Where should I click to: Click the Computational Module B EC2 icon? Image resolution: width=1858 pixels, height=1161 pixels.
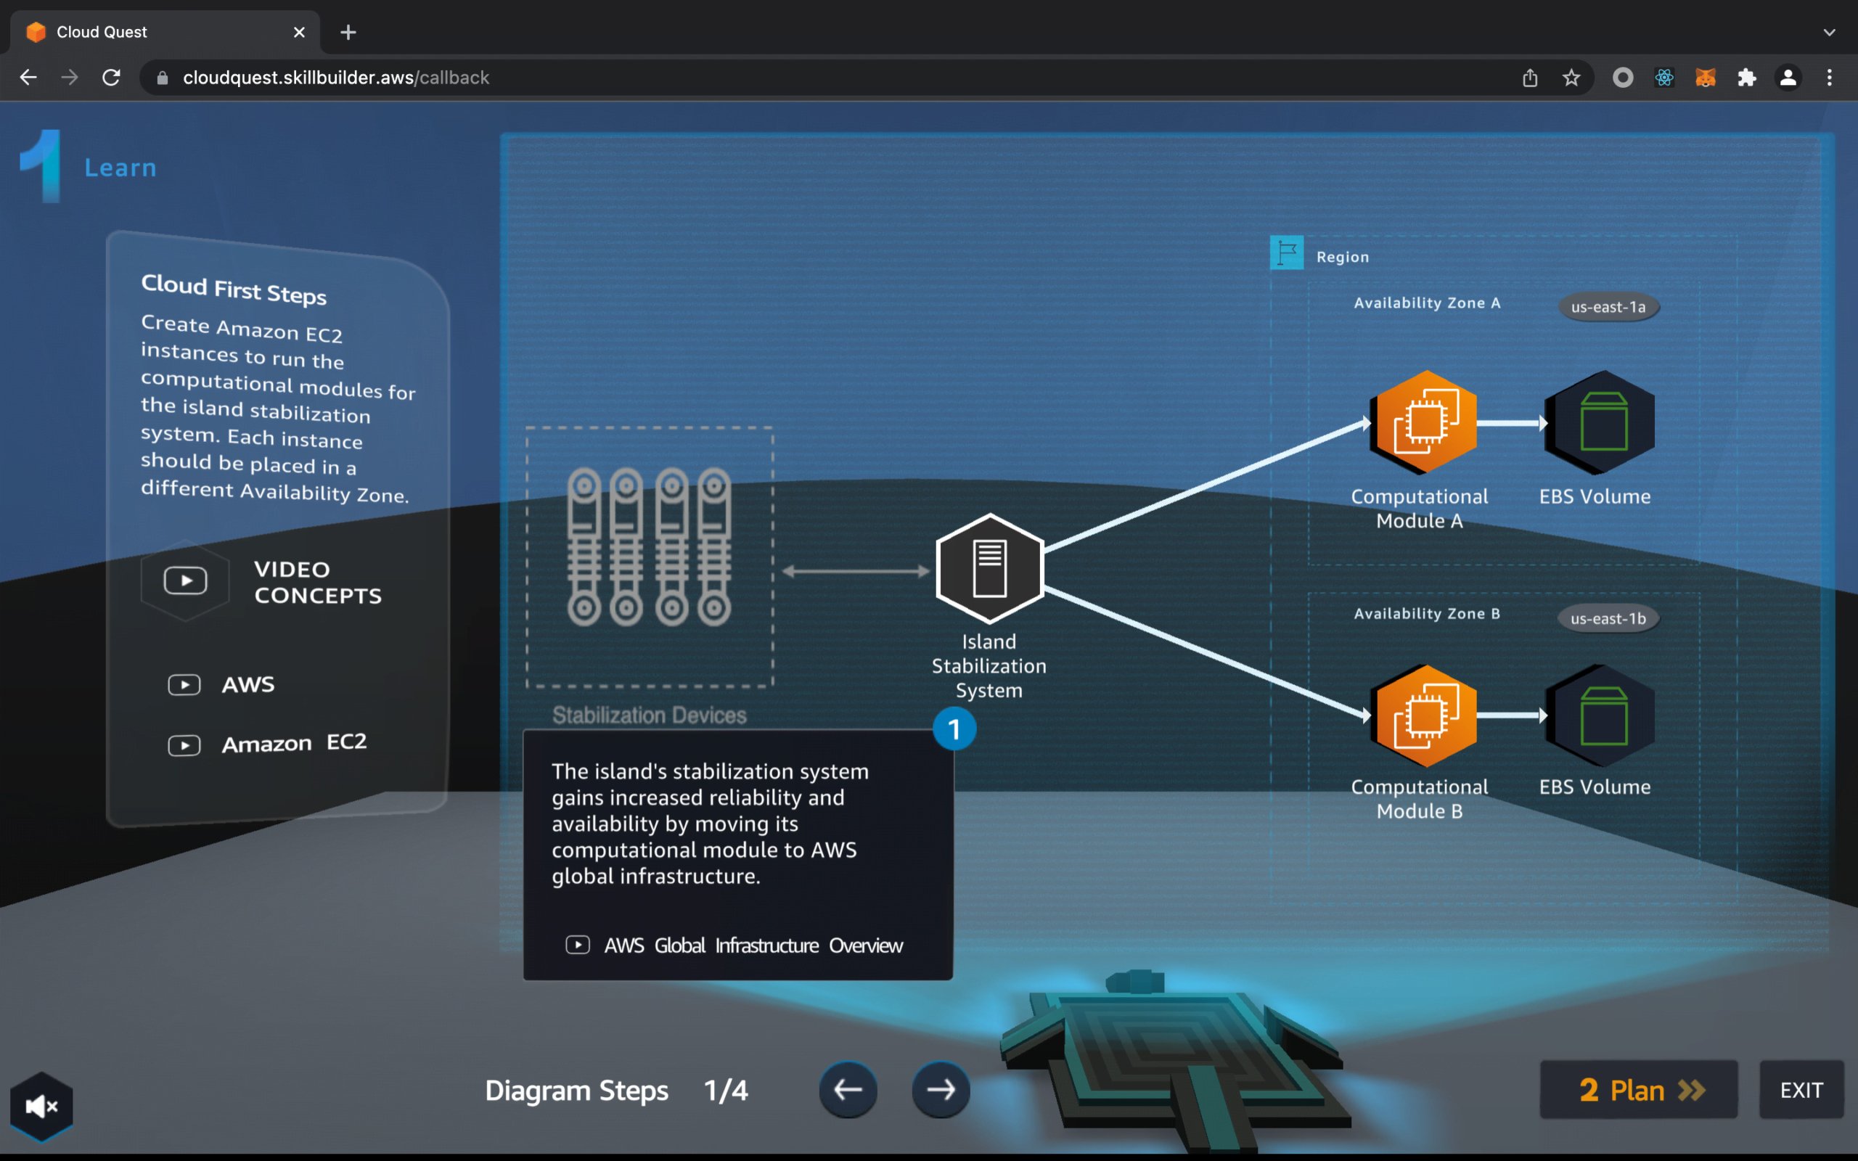[x=1425, y=715]
